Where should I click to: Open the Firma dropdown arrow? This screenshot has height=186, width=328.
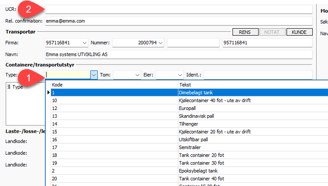coord(84,43)
